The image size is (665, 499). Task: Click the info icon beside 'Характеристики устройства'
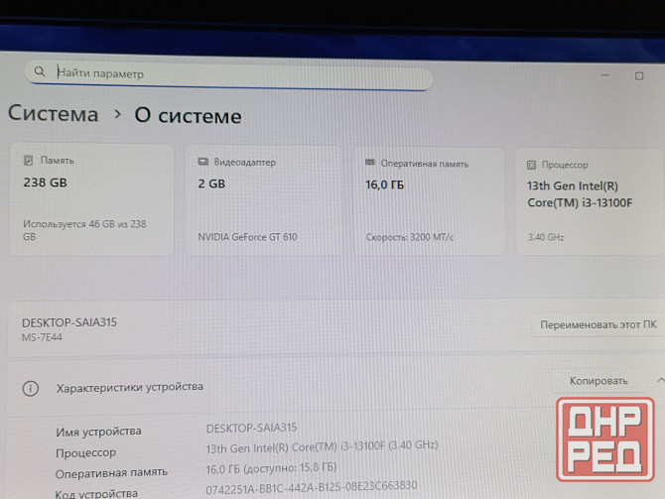(31, 388)
